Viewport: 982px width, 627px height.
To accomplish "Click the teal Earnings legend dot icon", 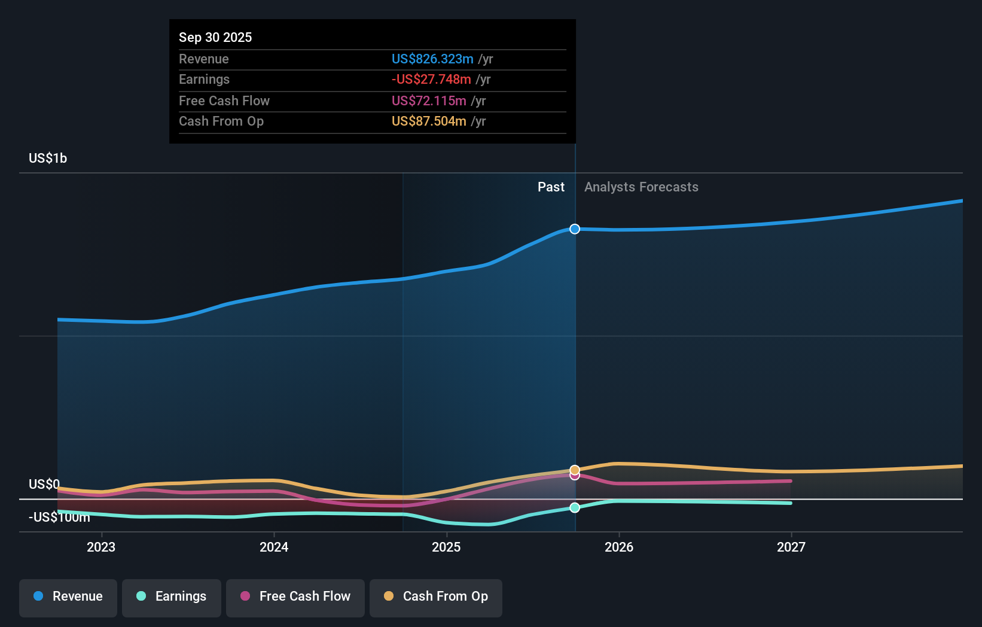I will point(141,597).
